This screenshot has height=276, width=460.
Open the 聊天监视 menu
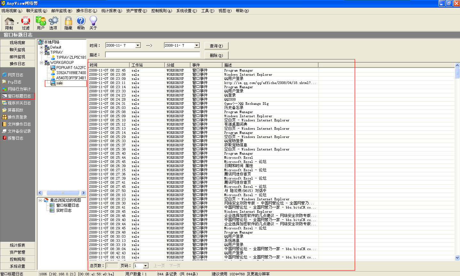point(37,11)
